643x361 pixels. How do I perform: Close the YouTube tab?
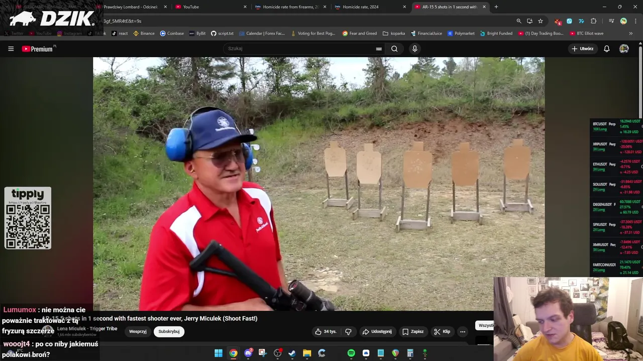click(x=245, y=7)
